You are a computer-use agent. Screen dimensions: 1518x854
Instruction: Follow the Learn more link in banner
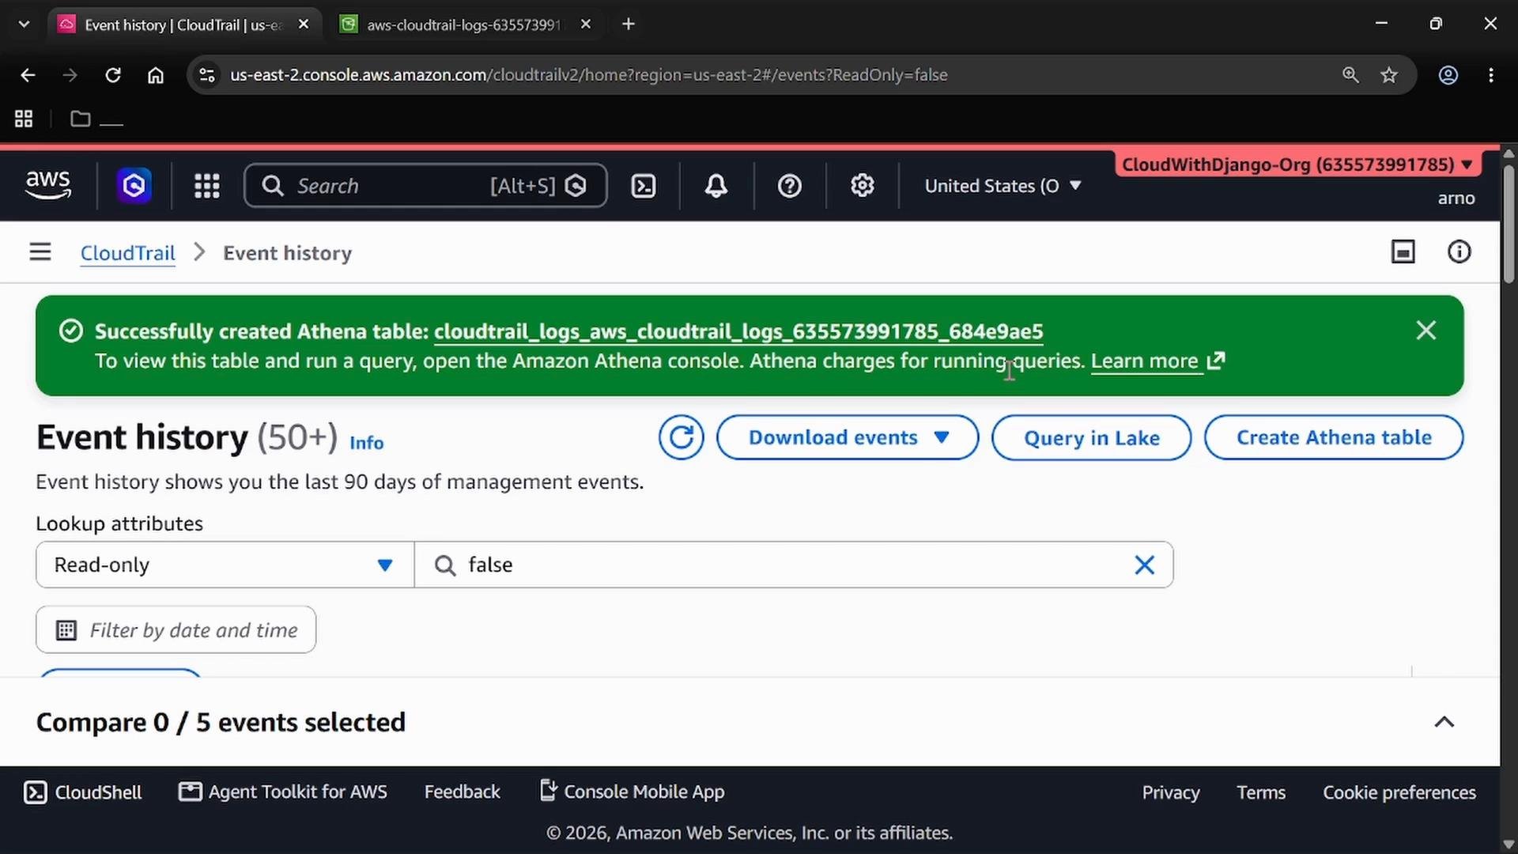point(1157,361)
